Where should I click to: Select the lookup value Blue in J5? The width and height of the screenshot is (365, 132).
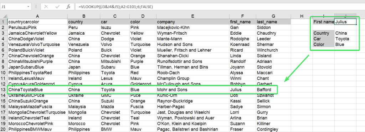click(x=345, y=44)
